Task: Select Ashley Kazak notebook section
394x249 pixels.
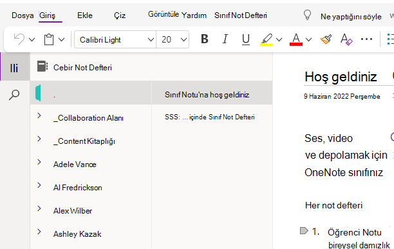Action: 77,234
